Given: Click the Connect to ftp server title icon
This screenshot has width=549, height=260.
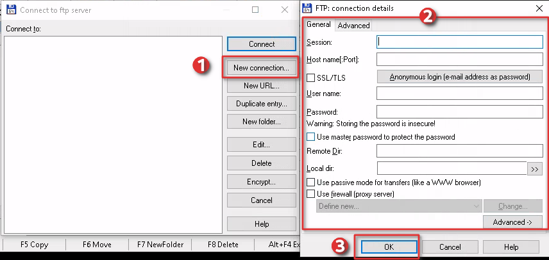Looking at the screenshot, I should click(x=10, y=10).
